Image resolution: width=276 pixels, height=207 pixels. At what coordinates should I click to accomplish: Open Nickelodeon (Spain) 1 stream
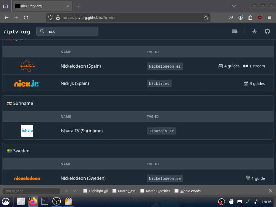point(254,66)
